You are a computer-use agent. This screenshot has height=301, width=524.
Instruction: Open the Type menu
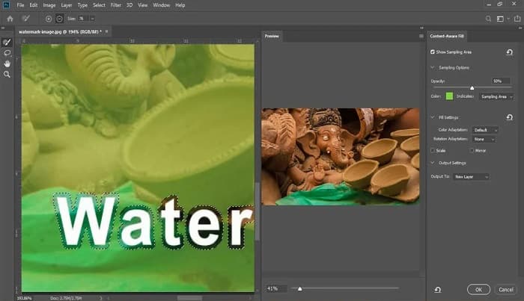point(82,5)
